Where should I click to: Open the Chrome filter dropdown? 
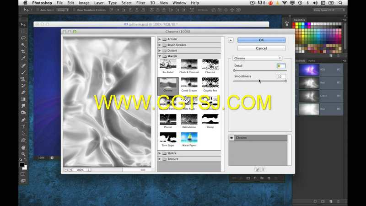coord(257,58)
